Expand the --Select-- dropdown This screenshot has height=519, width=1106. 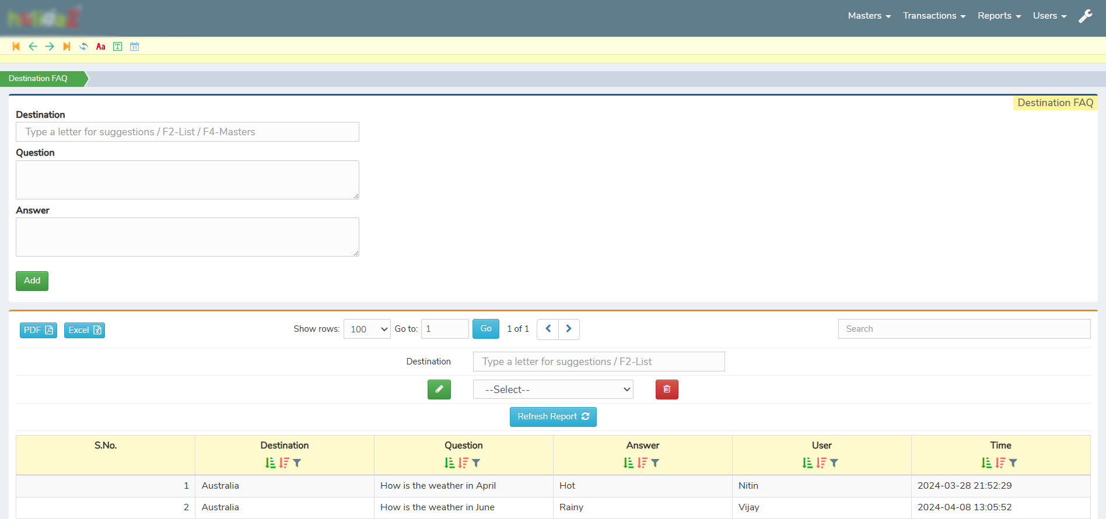pos(552,390)
